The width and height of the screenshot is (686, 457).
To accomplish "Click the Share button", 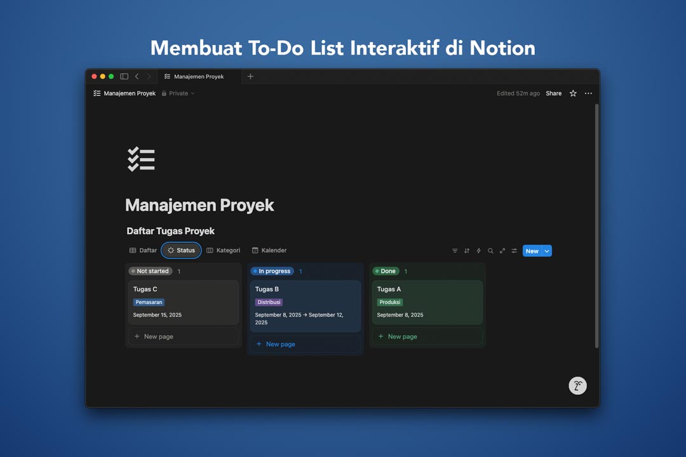I will 553,93.
